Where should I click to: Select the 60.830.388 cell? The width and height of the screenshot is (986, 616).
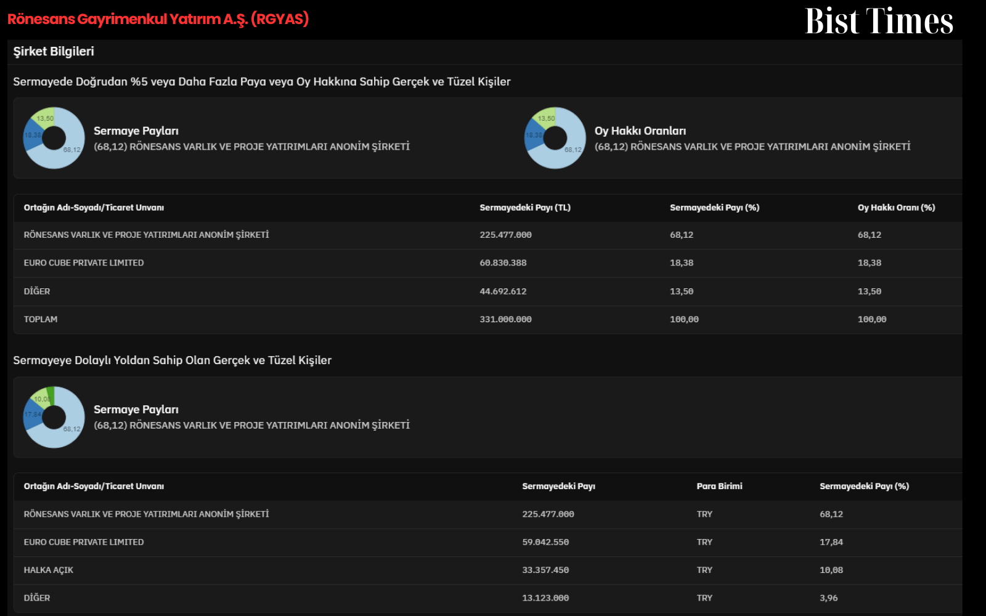tap(503, 262)
